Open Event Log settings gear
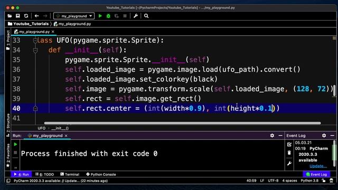338x190 pixels. 324,136
